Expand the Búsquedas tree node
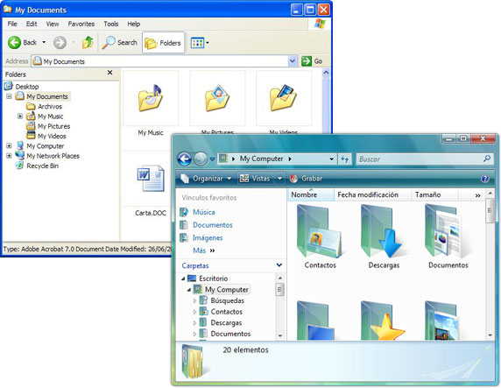Viewport: 501px width, 388px height. [x=194, y=300]
